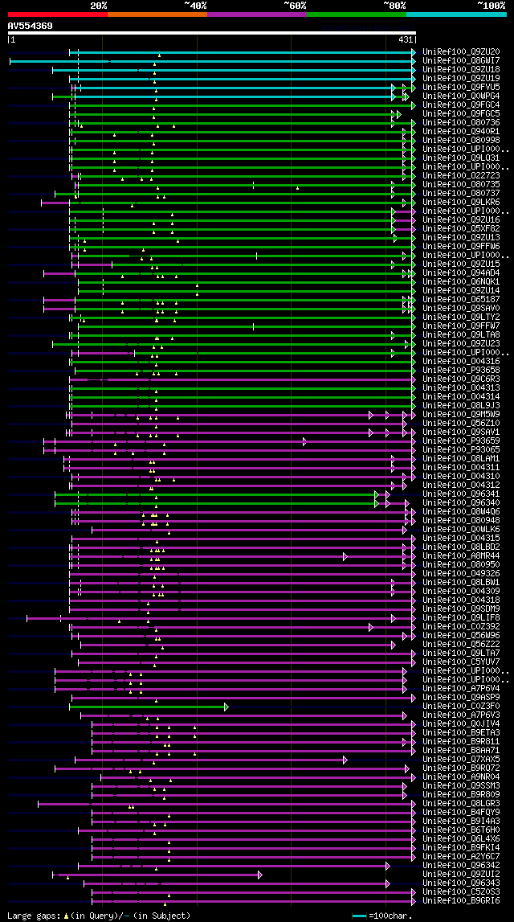
Task: Select the UniRef100_Q940R1 label
Action: tap(461, 131)
